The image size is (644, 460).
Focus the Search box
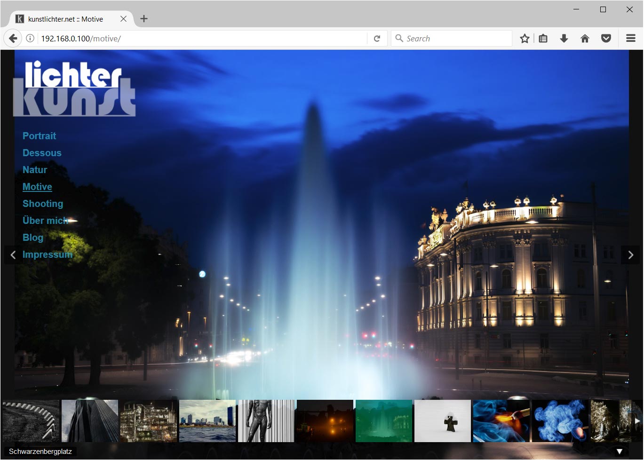click(452, 39)
